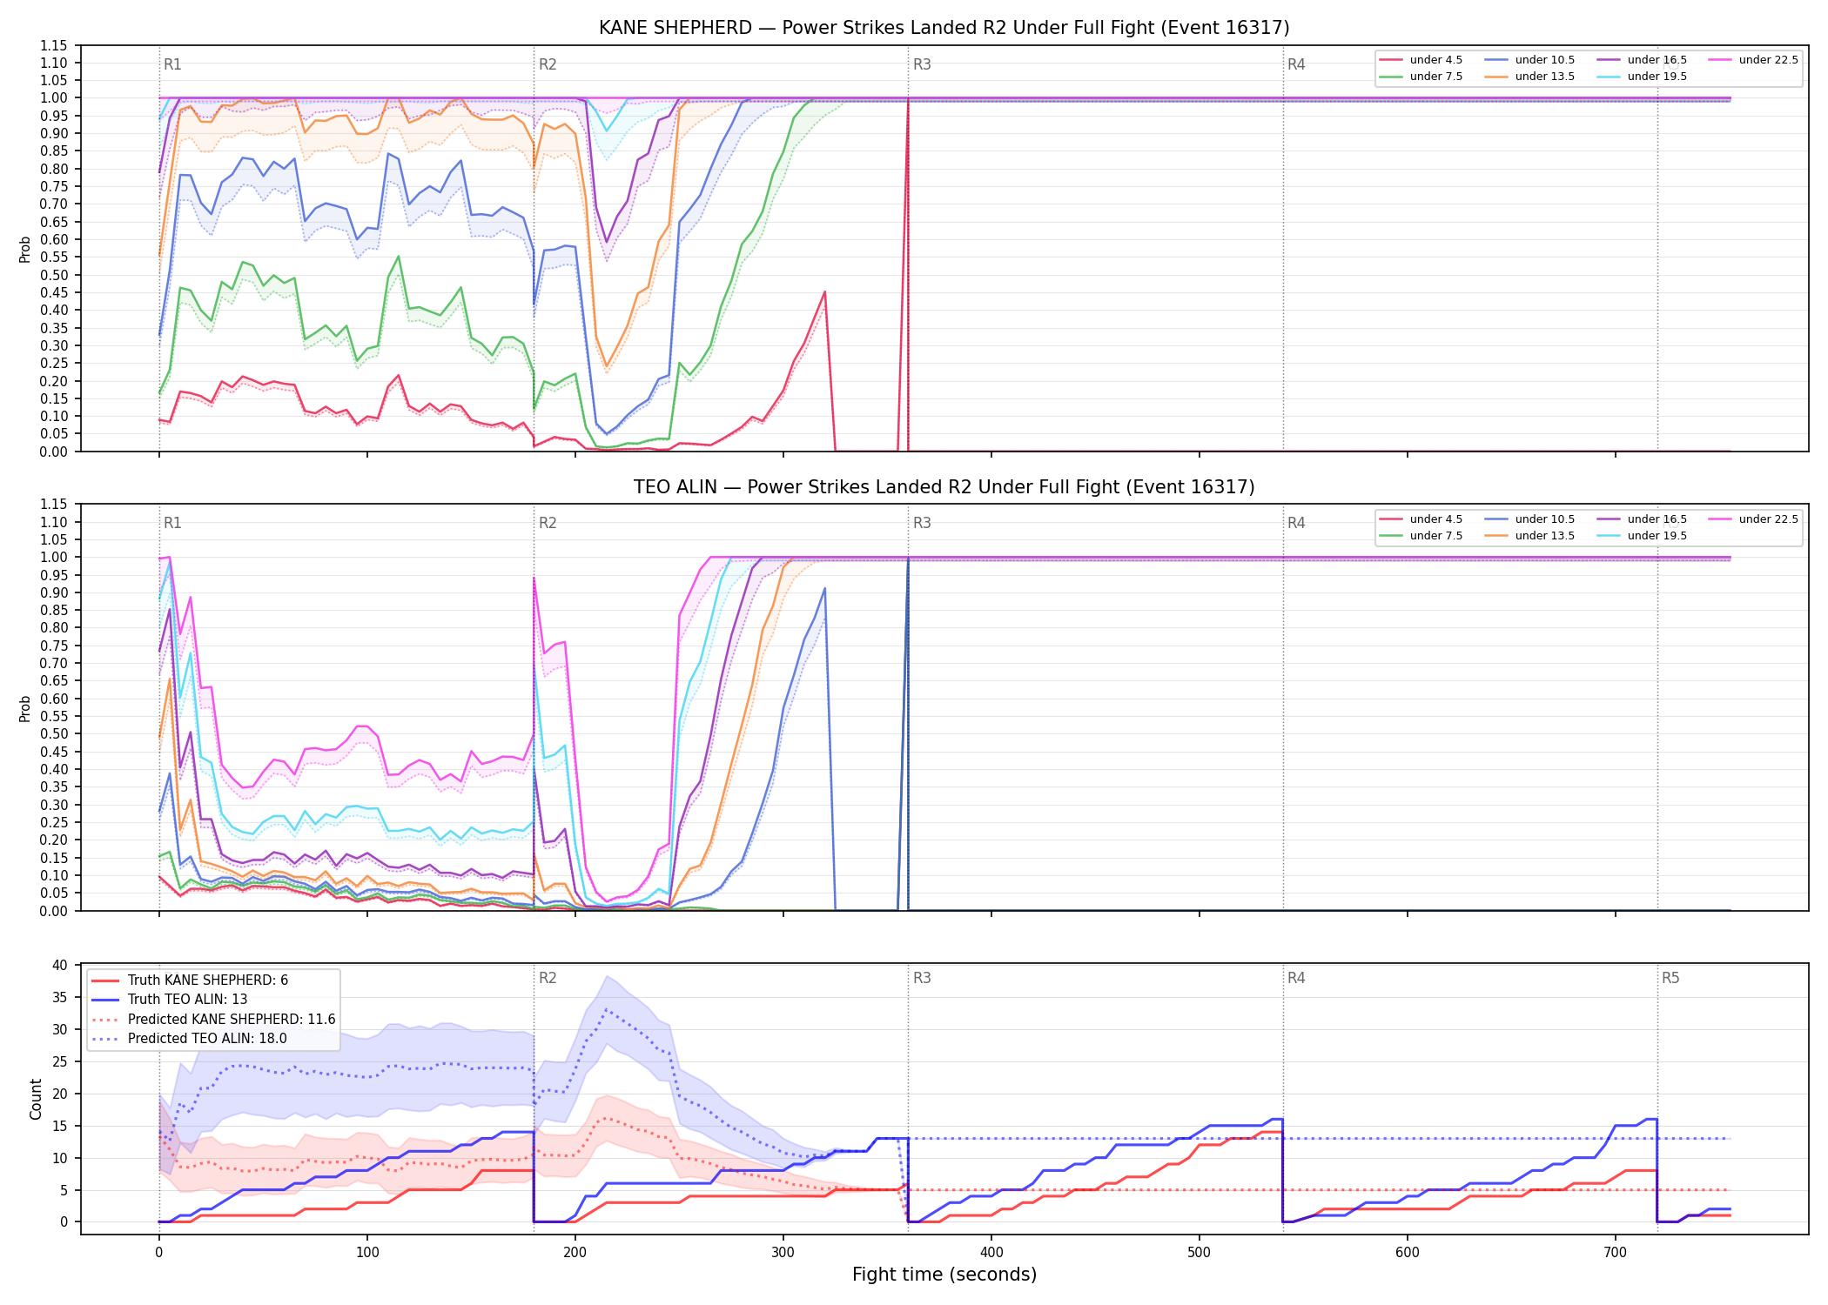Click the x-axis tick label 600

(x=1408, y=1253)
